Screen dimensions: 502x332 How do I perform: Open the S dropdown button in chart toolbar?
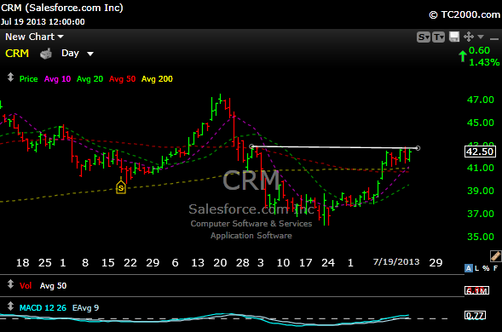coord(424,37)
